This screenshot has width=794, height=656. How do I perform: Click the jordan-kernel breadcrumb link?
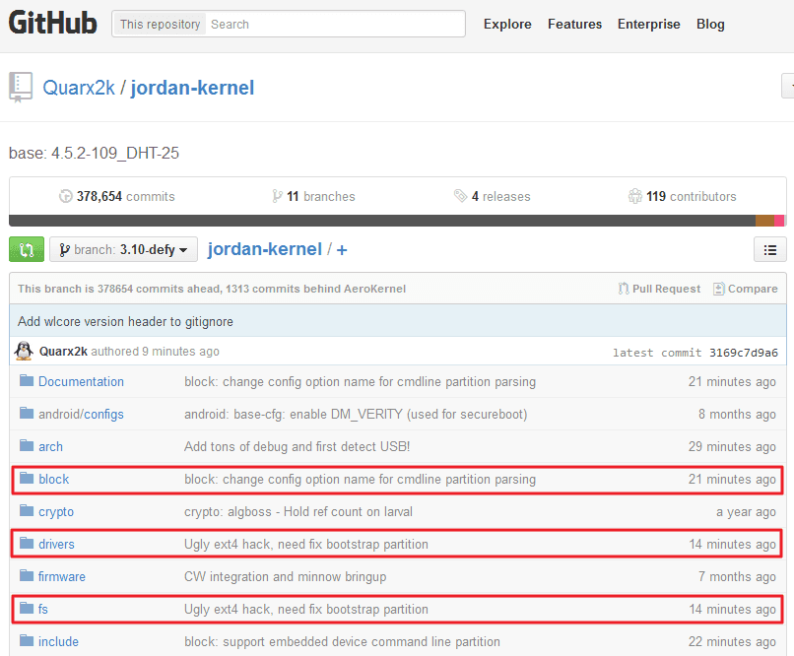264,249
